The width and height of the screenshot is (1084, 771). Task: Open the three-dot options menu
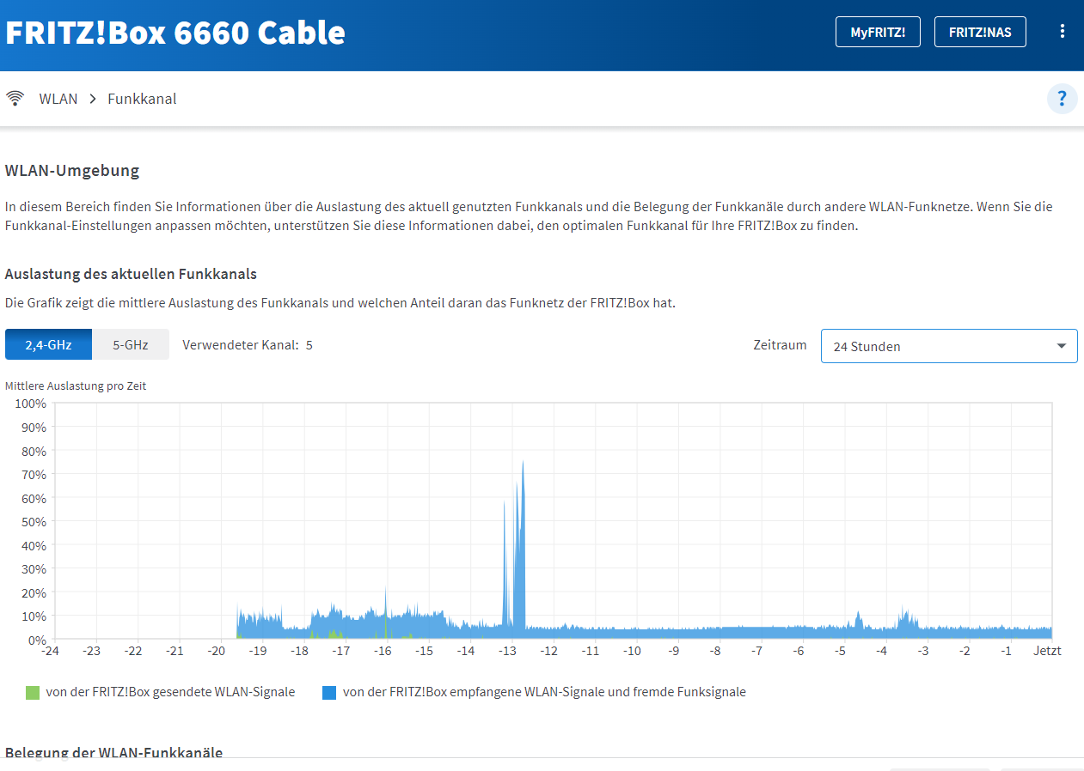click(x=1063, y=32)
